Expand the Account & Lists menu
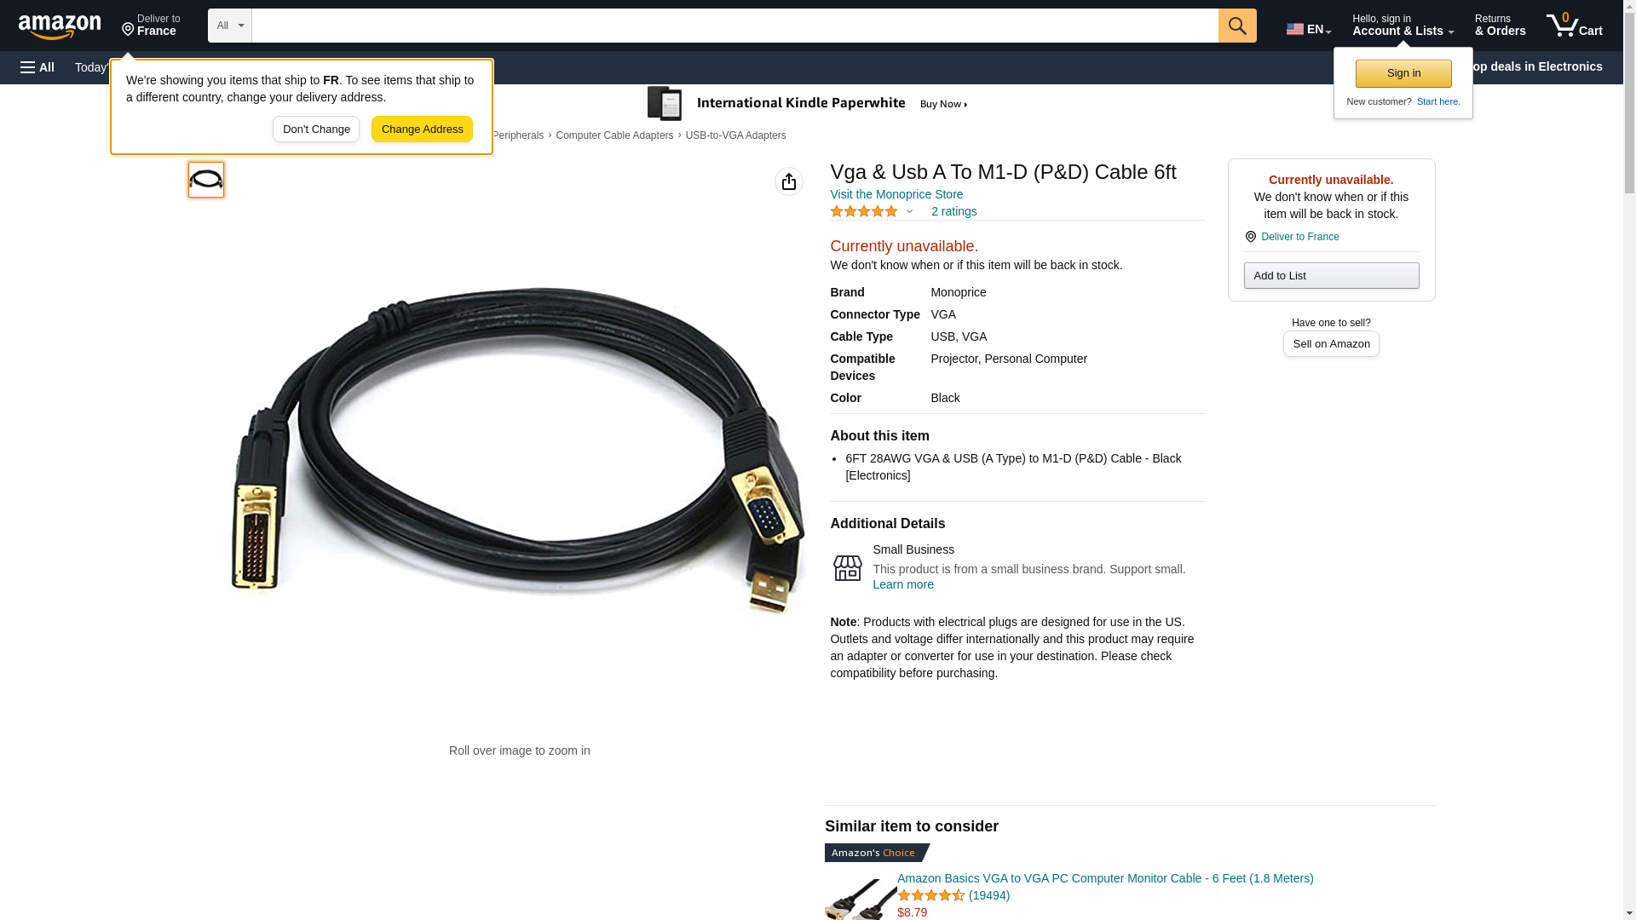This screenshot has width=1636, height=920. [x=1403, y=26]
